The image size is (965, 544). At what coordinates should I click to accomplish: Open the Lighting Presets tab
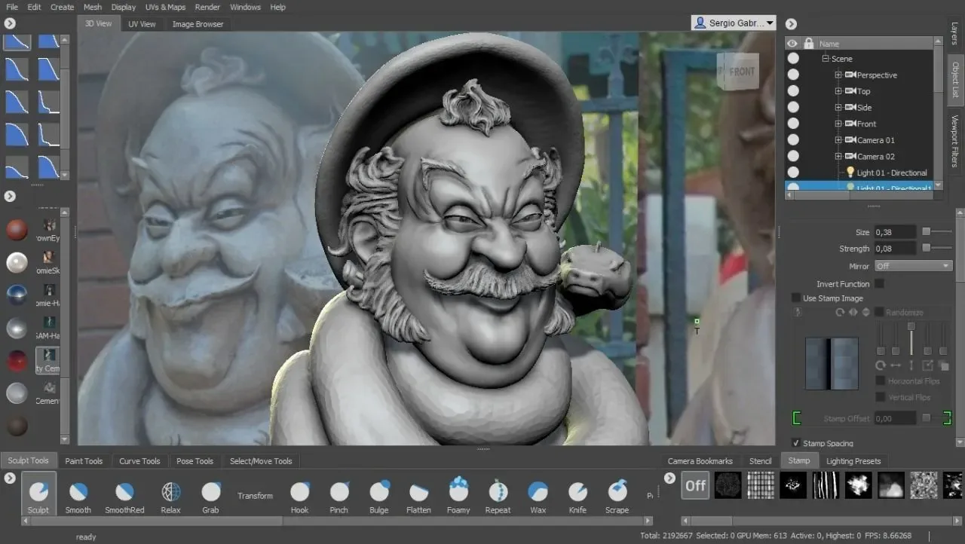tap(853, 461)
